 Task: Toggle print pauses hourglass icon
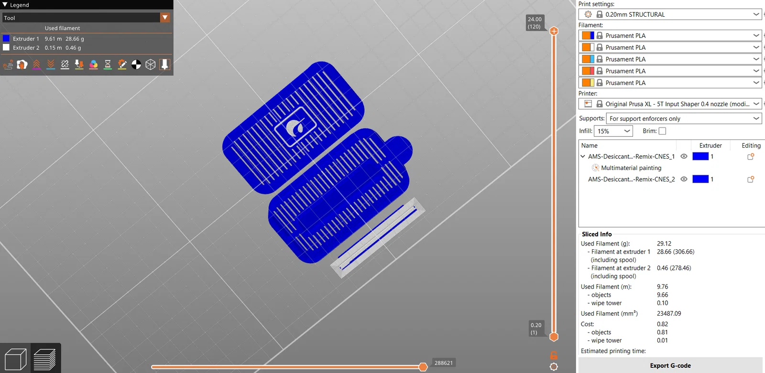point(108,64)
